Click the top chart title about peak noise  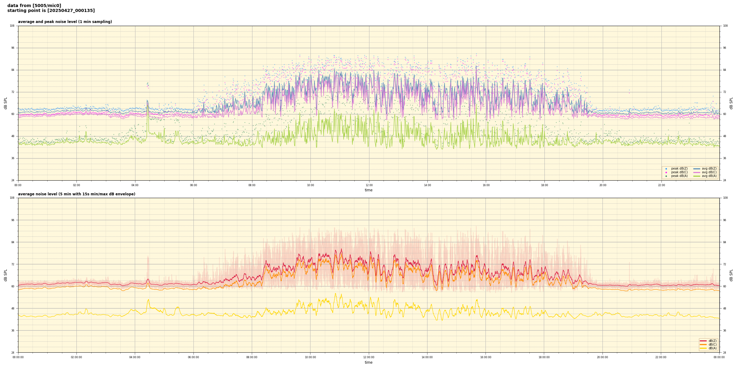point(65,22)
